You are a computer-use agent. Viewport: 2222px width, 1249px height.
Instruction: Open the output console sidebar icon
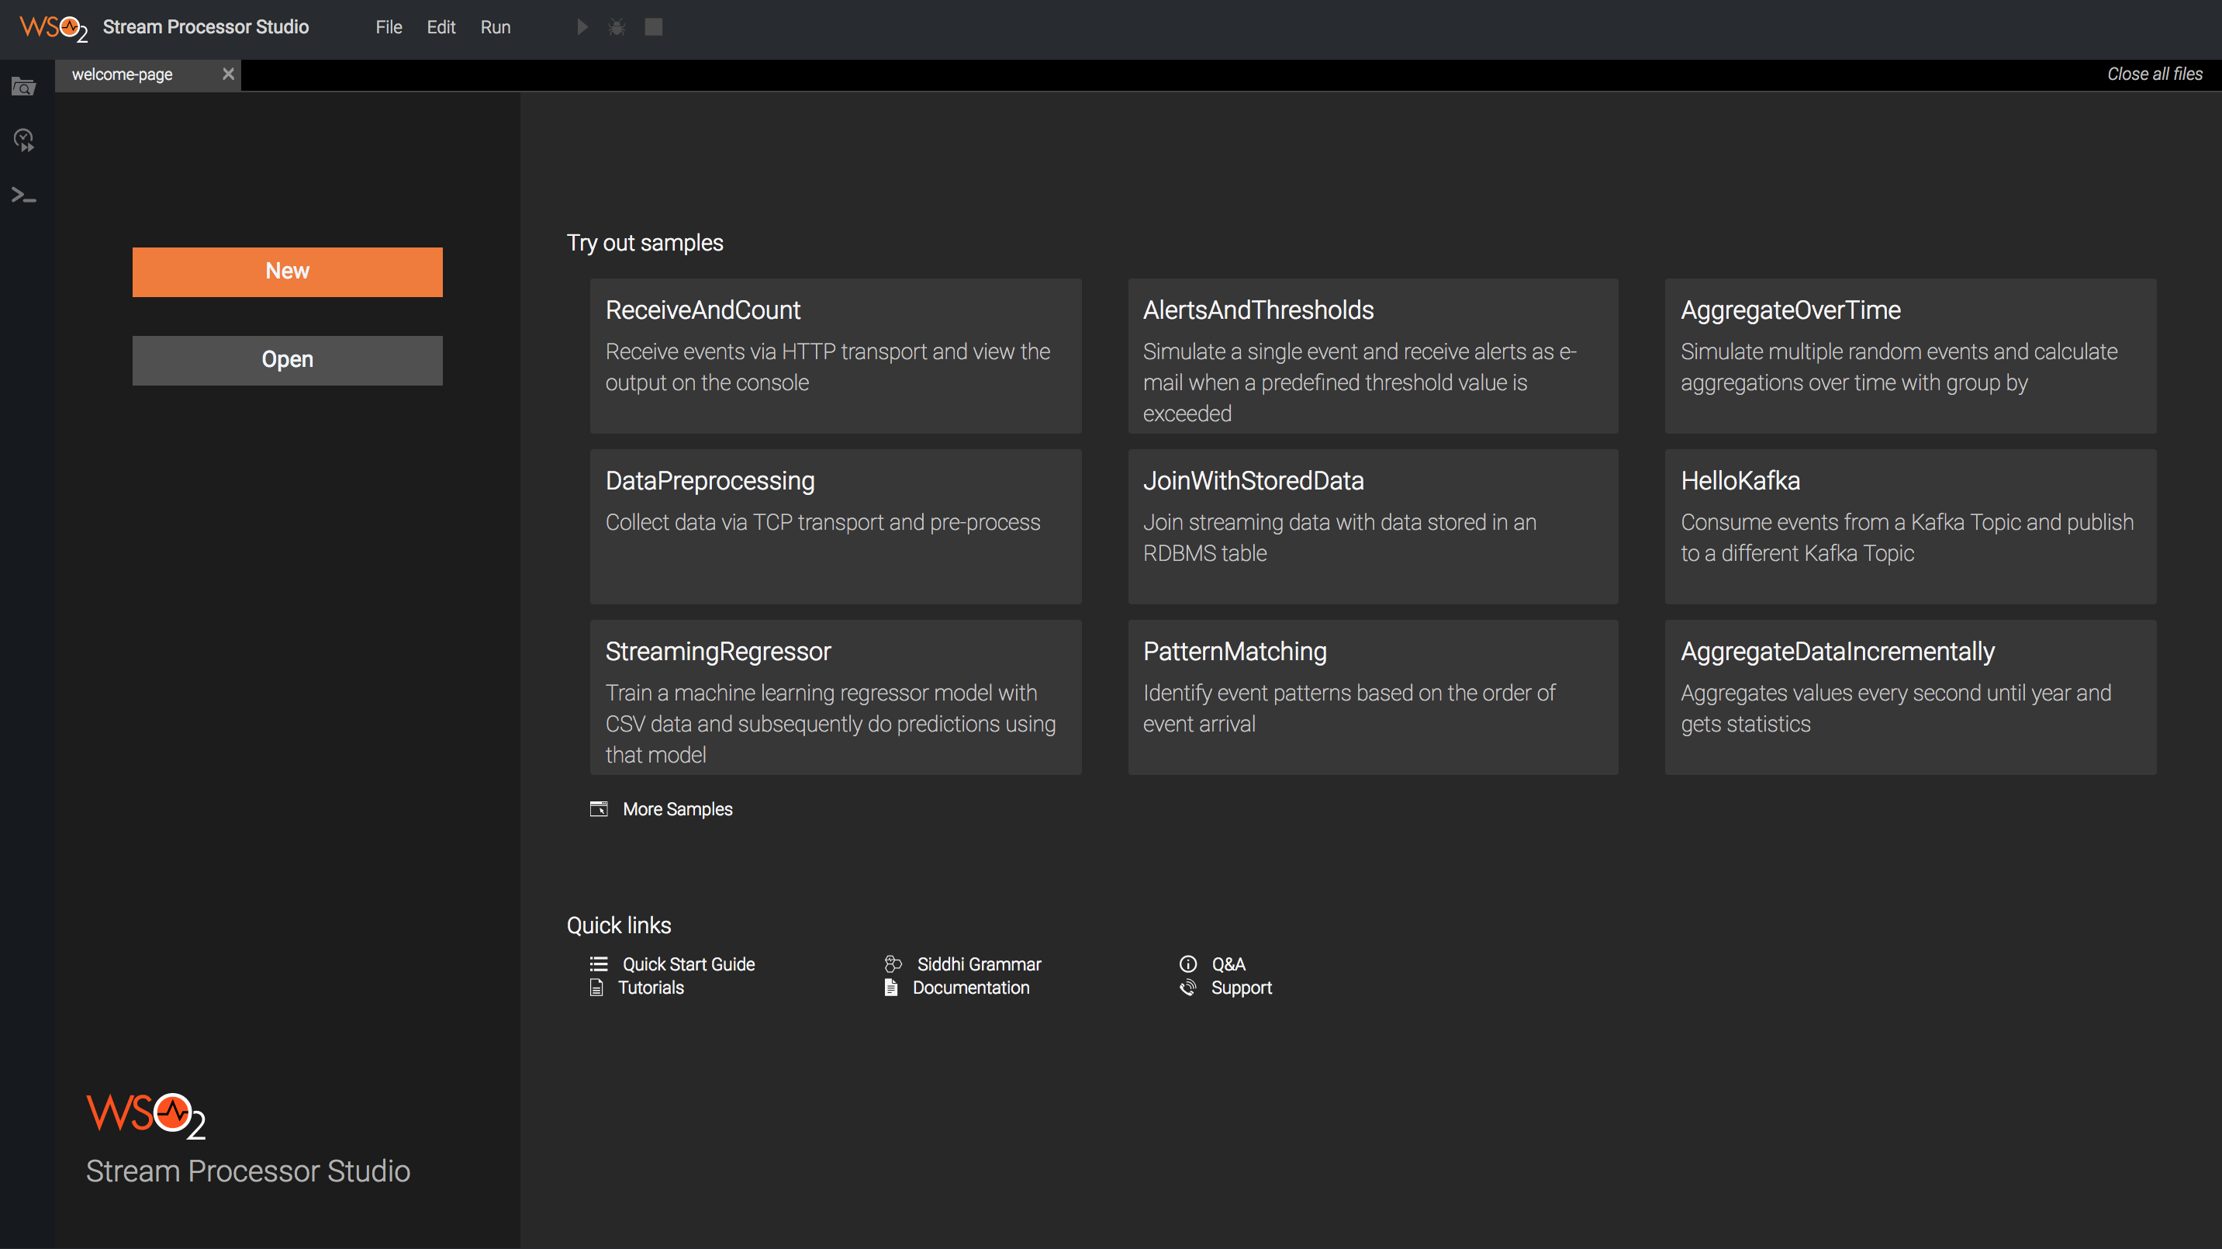pos(23,195)
